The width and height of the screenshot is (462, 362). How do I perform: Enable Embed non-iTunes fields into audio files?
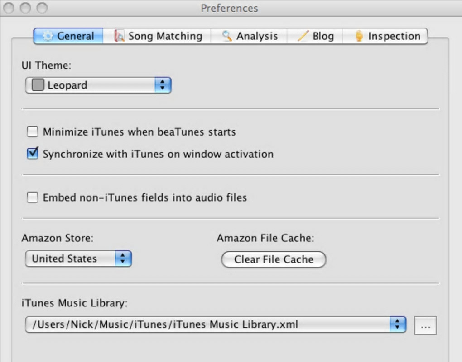[x=33, y=197]
